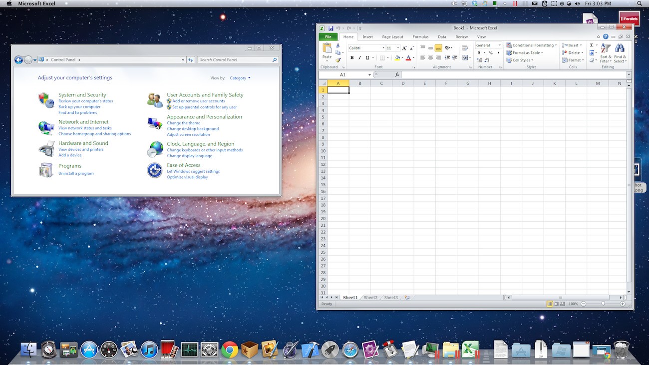Adjust the Excel zoom slider handle

[603, 304]
